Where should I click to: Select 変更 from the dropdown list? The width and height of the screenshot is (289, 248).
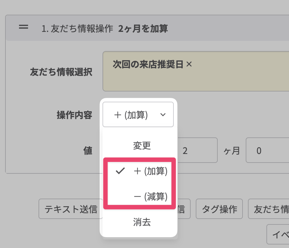tap(142, 146)
